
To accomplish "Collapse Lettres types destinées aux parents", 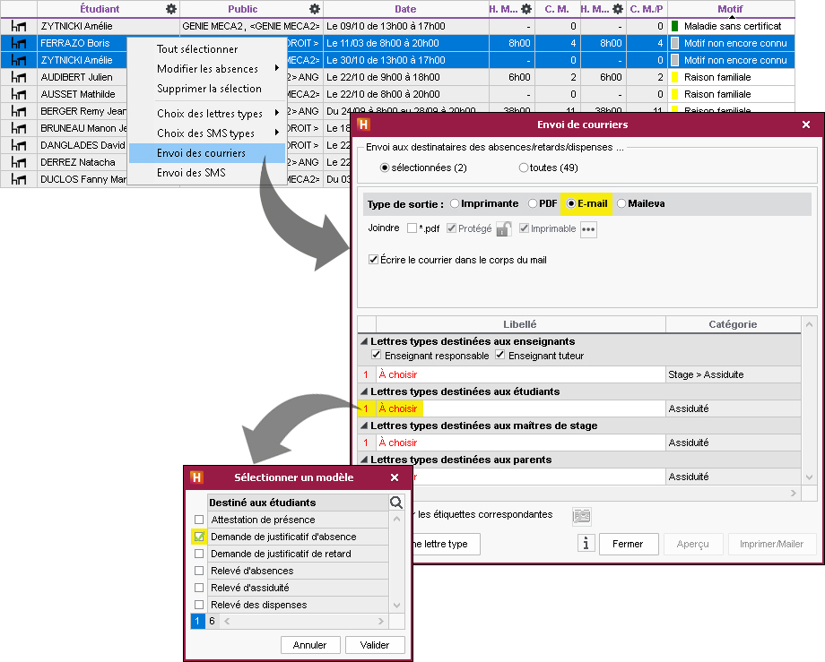I will click(x=364, y=460).
